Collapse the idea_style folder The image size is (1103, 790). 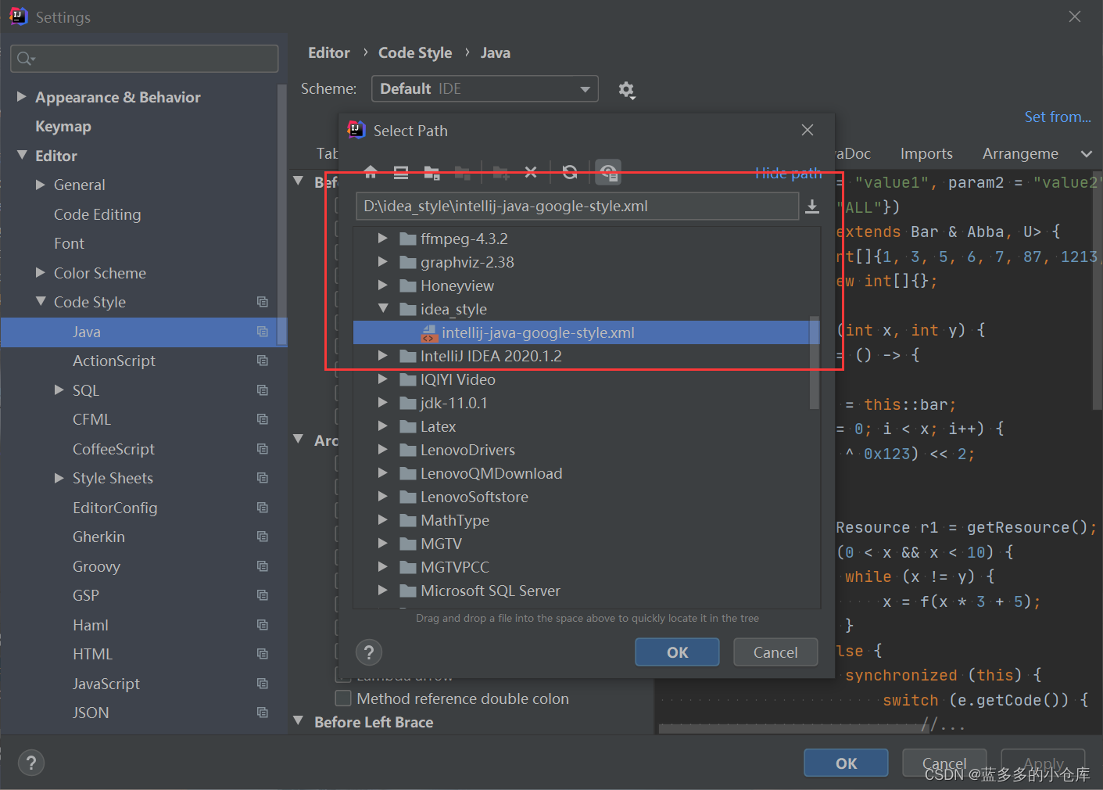point(382,308)
